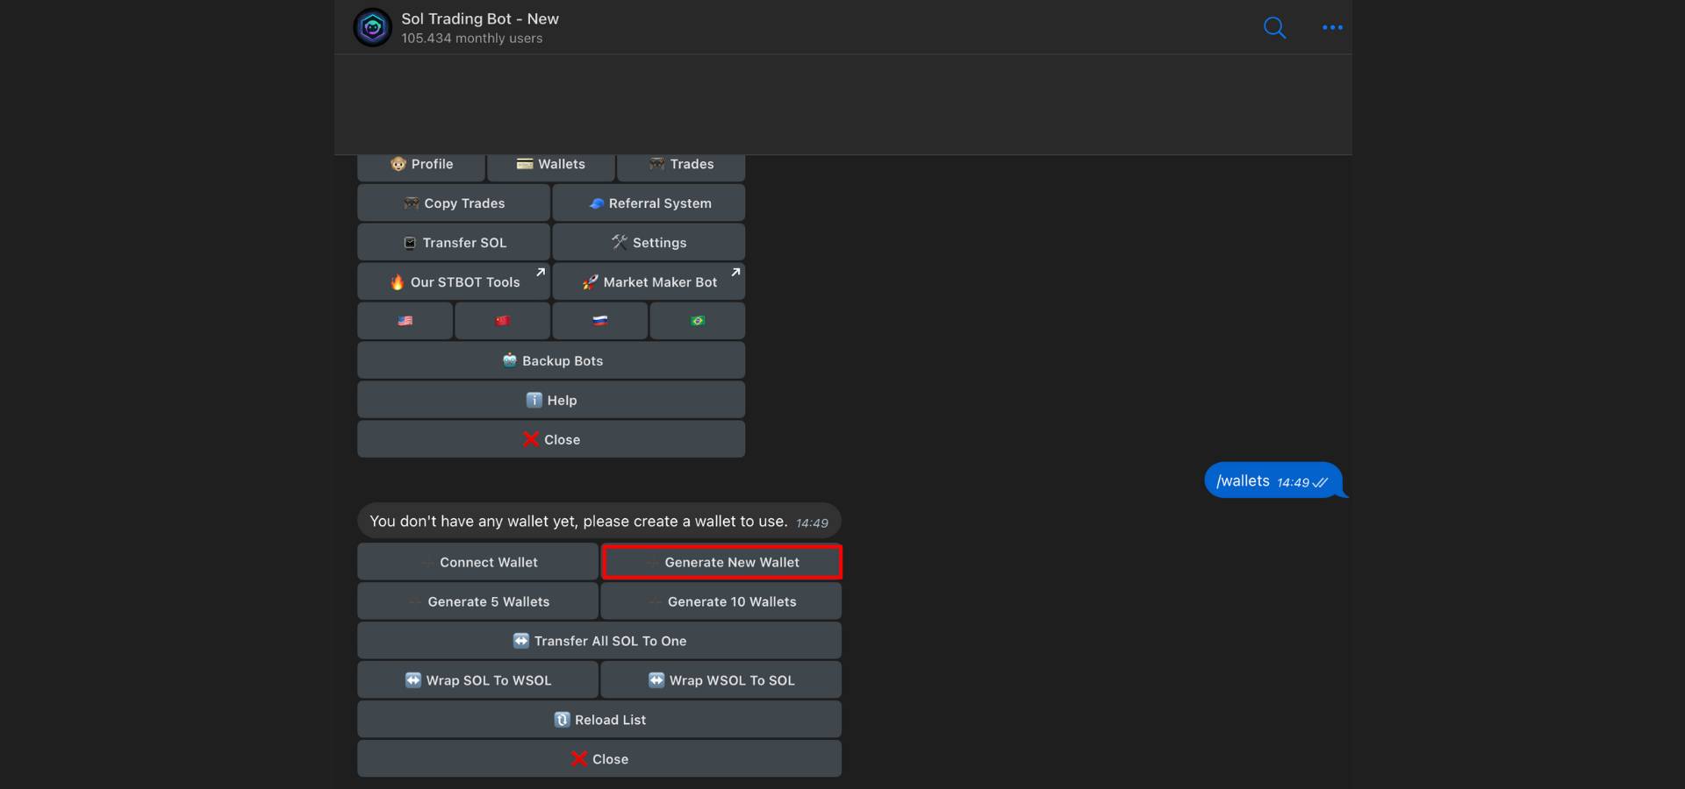This screenshot has width=1685, height=789.
Task: Choose Transfer SOL
Action: click(x=454, y=242)
